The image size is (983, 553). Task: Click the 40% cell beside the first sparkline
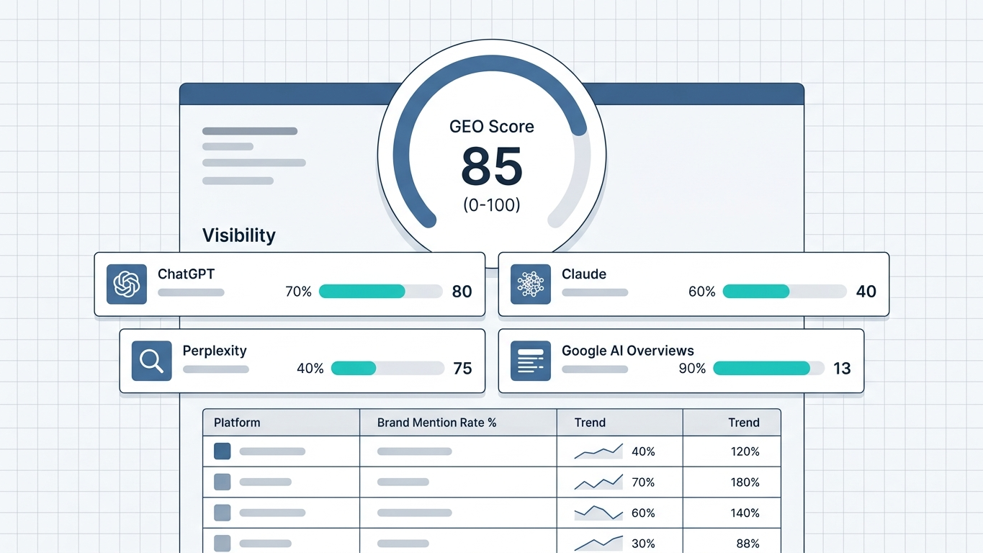point(643,451)
